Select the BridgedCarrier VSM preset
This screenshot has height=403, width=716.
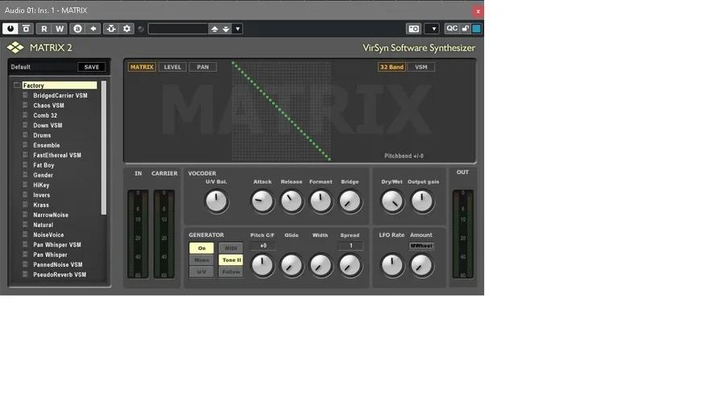pos(60,95)
